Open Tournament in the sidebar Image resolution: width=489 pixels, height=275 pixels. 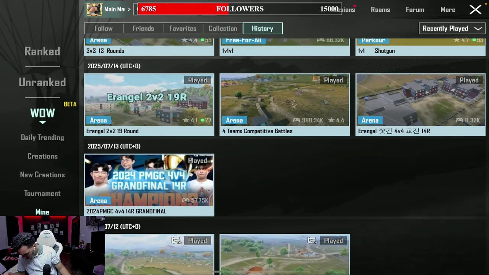coord(42,193)
